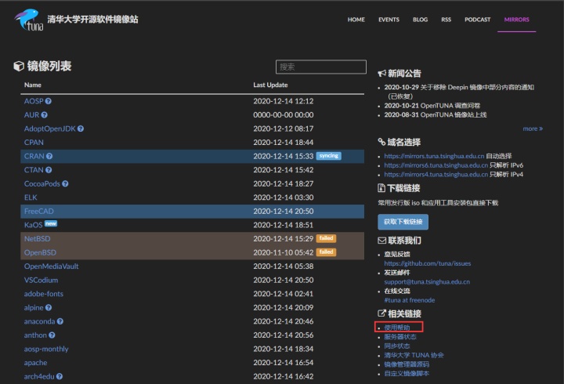The height and width of the screenshot is (384, 564).
Task: Click the external-link icon beside 相关链接
Action: pos(381,313)
